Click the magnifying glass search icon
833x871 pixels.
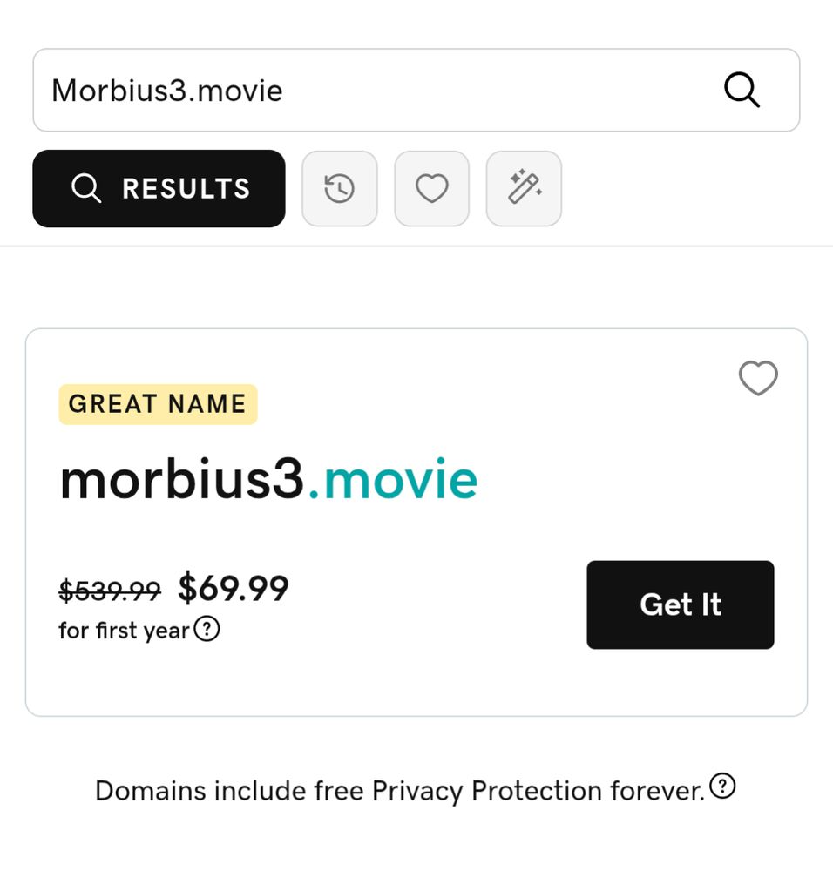741,89
